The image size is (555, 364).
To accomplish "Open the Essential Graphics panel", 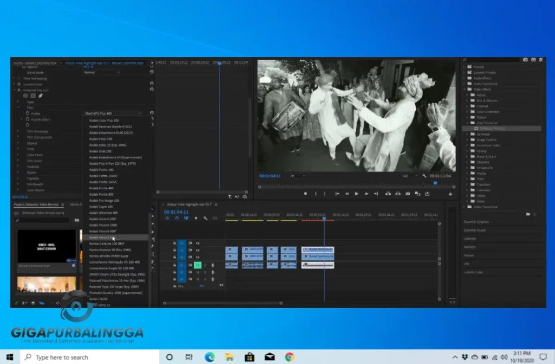I will 476,221.
